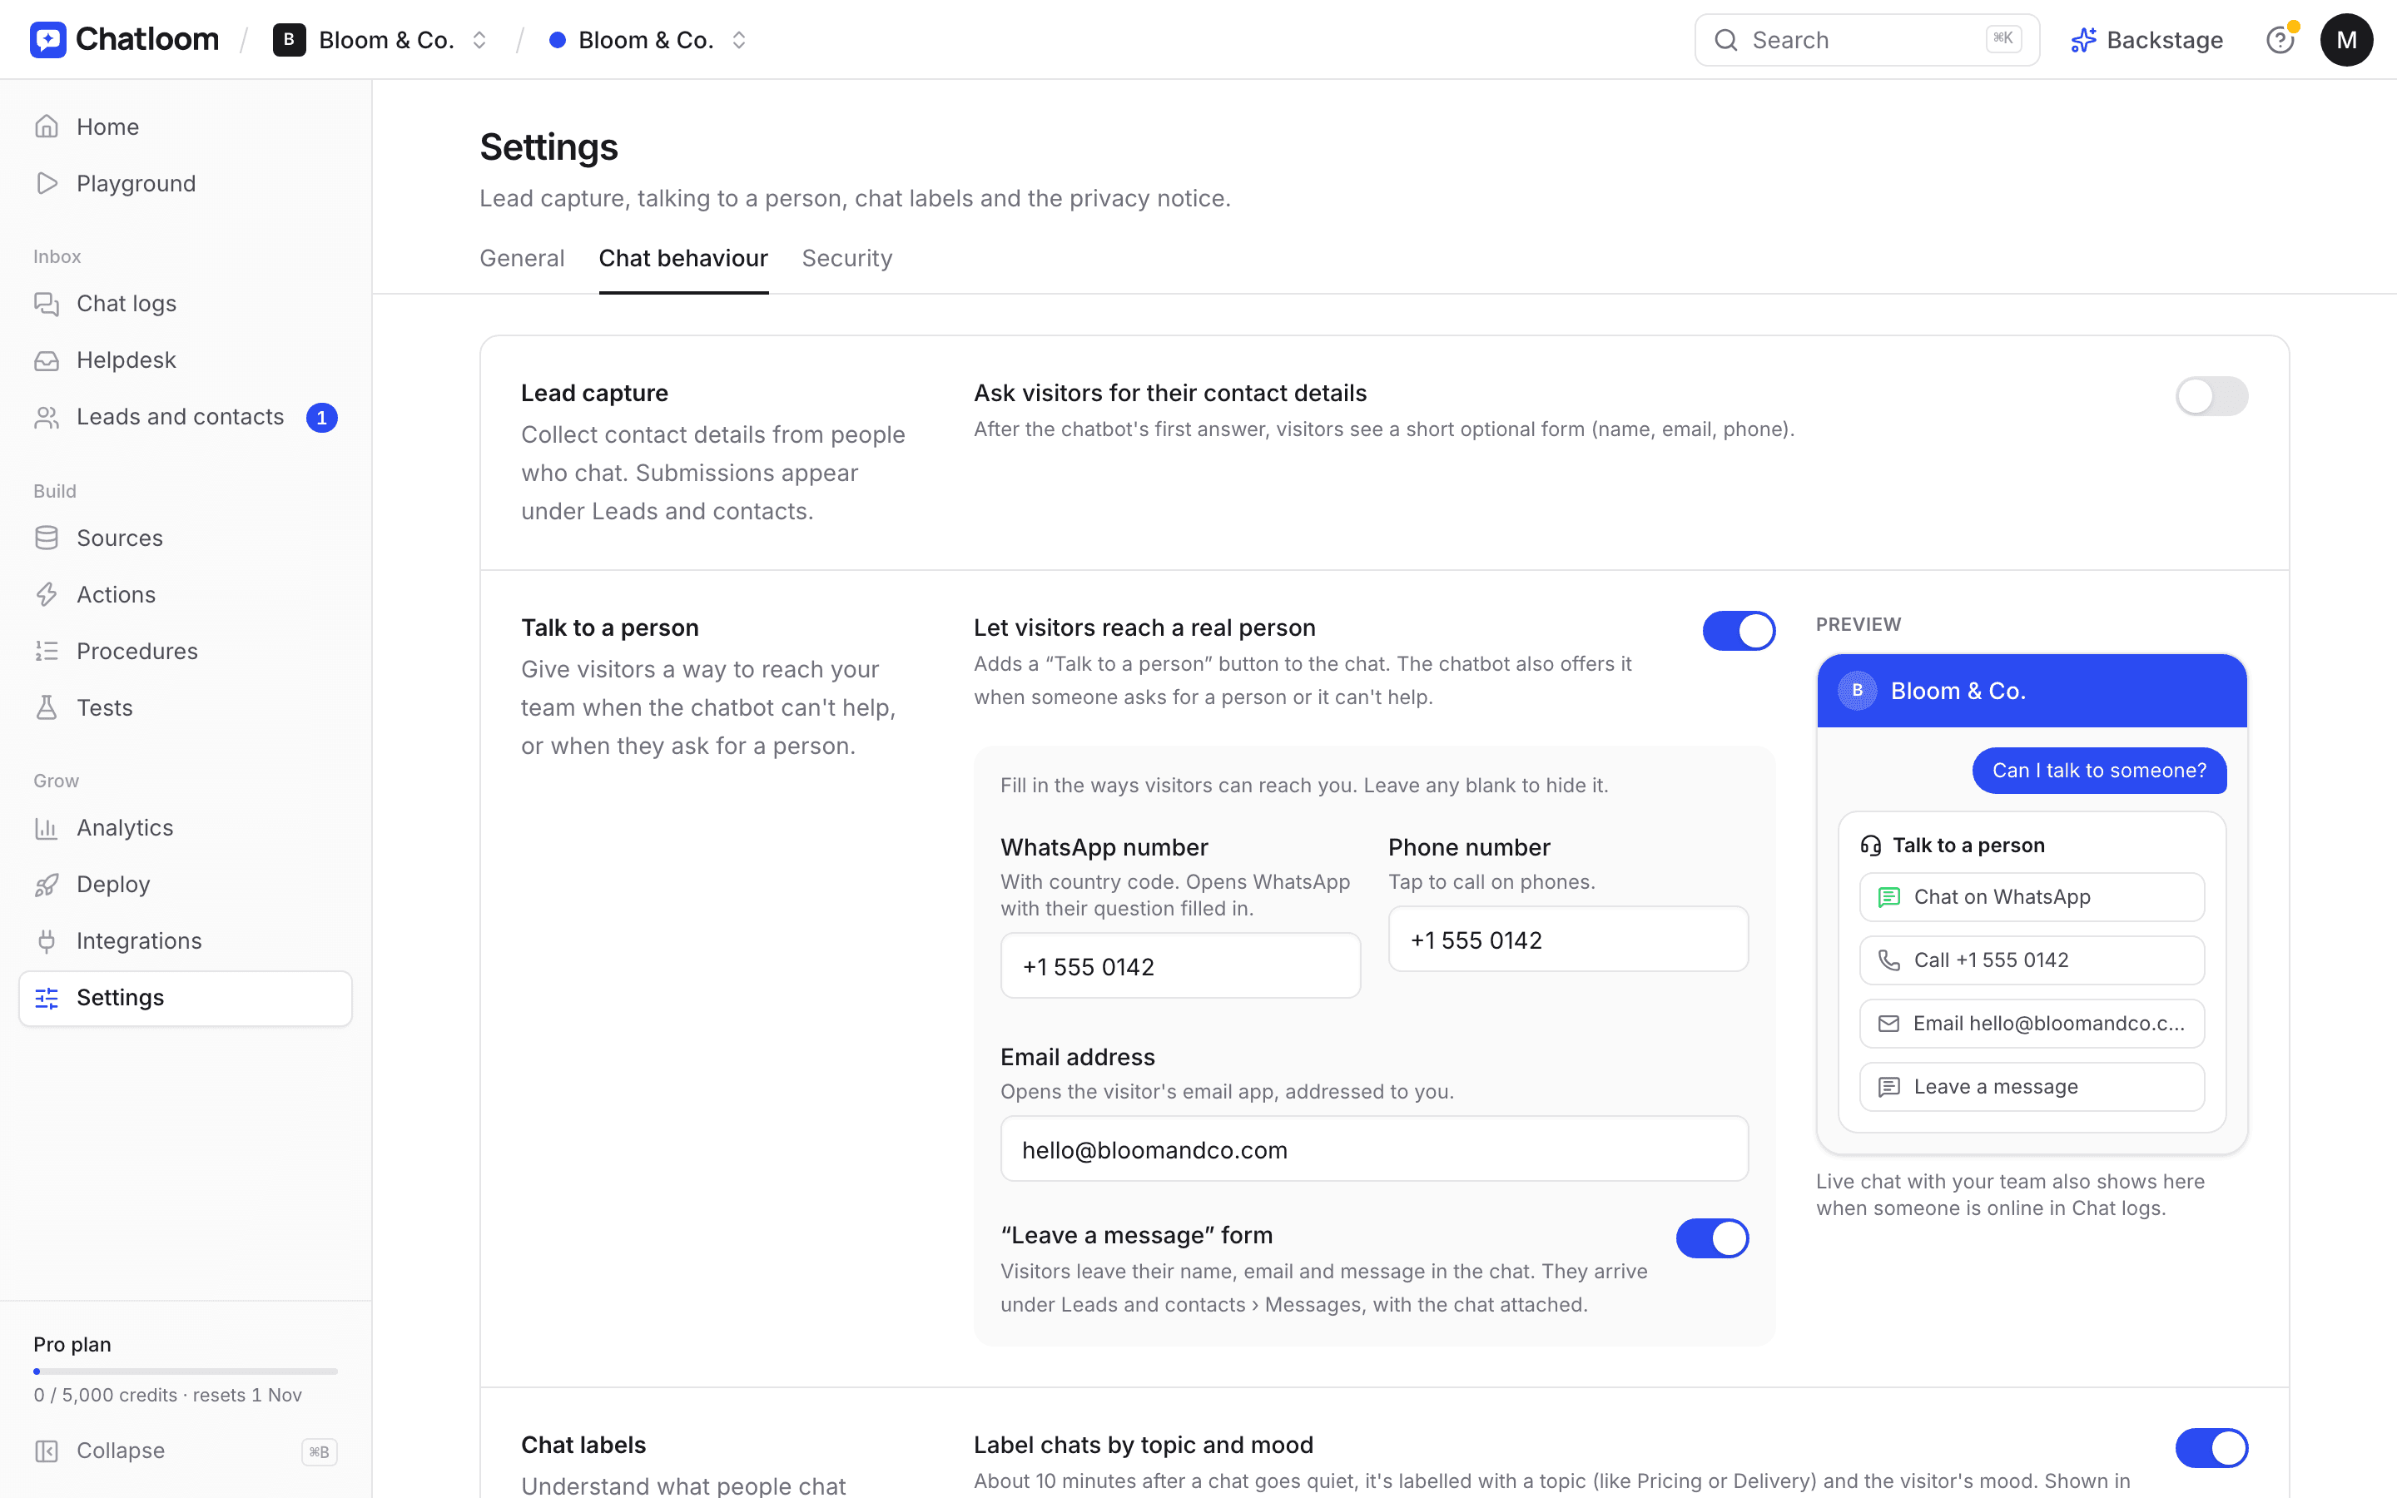Click the Chat labels heading

coord(583,1445)
